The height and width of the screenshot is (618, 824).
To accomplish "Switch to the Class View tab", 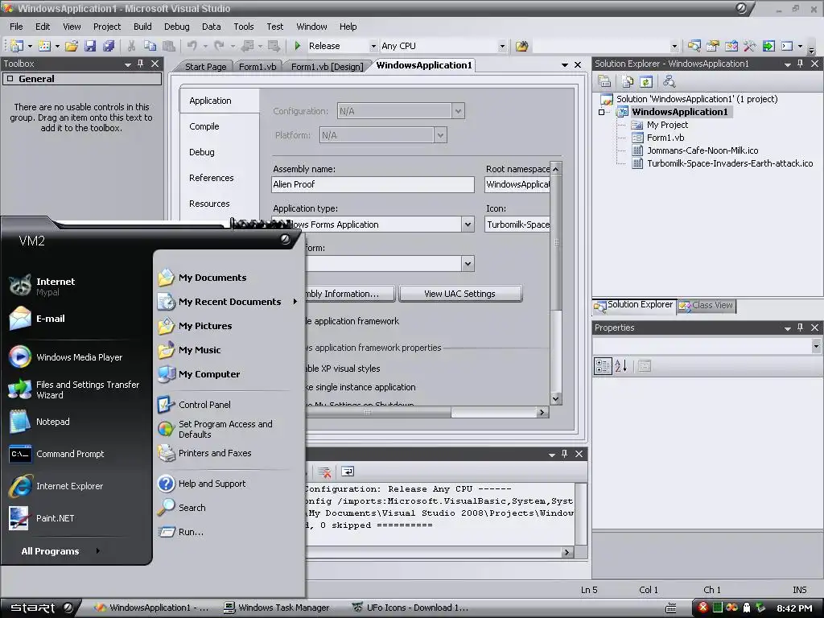I will [x=706, y=305].
